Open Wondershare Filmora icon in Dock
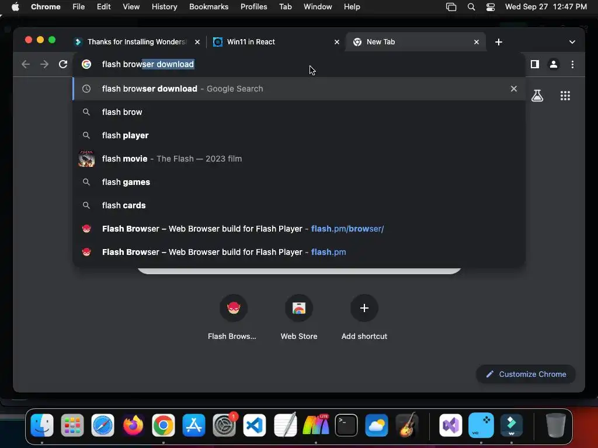This screenshot has width=598, height=448. pos(512,425)
